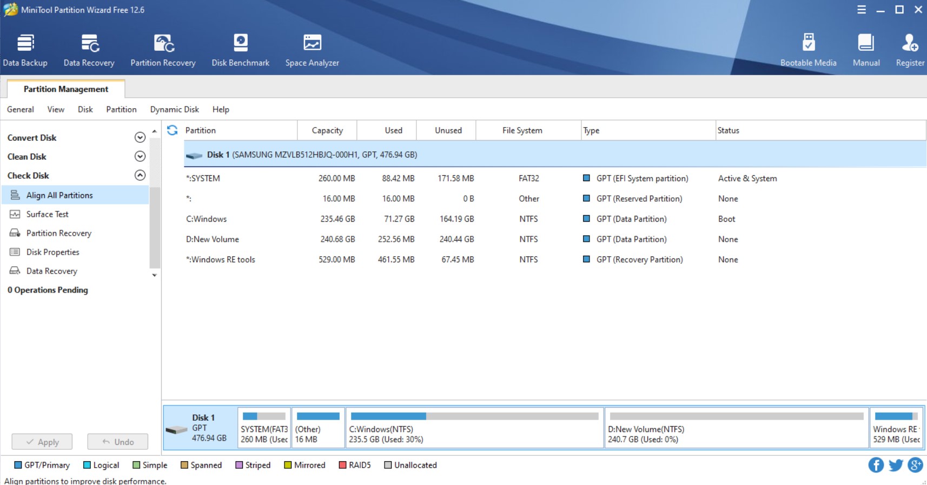
Task: Sort by the Status column header
Action: [820, 130]
